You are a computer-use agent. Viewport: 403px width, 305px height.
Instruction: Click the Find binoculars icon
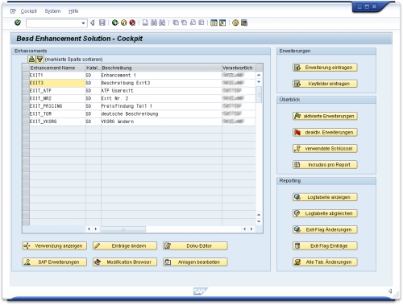154,23
